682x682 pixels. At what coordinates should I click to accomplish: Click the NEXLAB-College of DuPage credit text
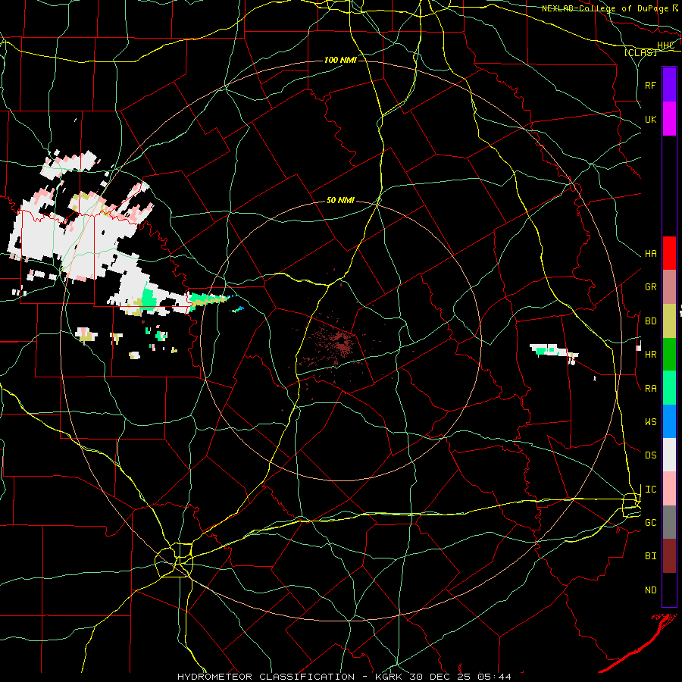pyautogui.click(x=606, y=8)
